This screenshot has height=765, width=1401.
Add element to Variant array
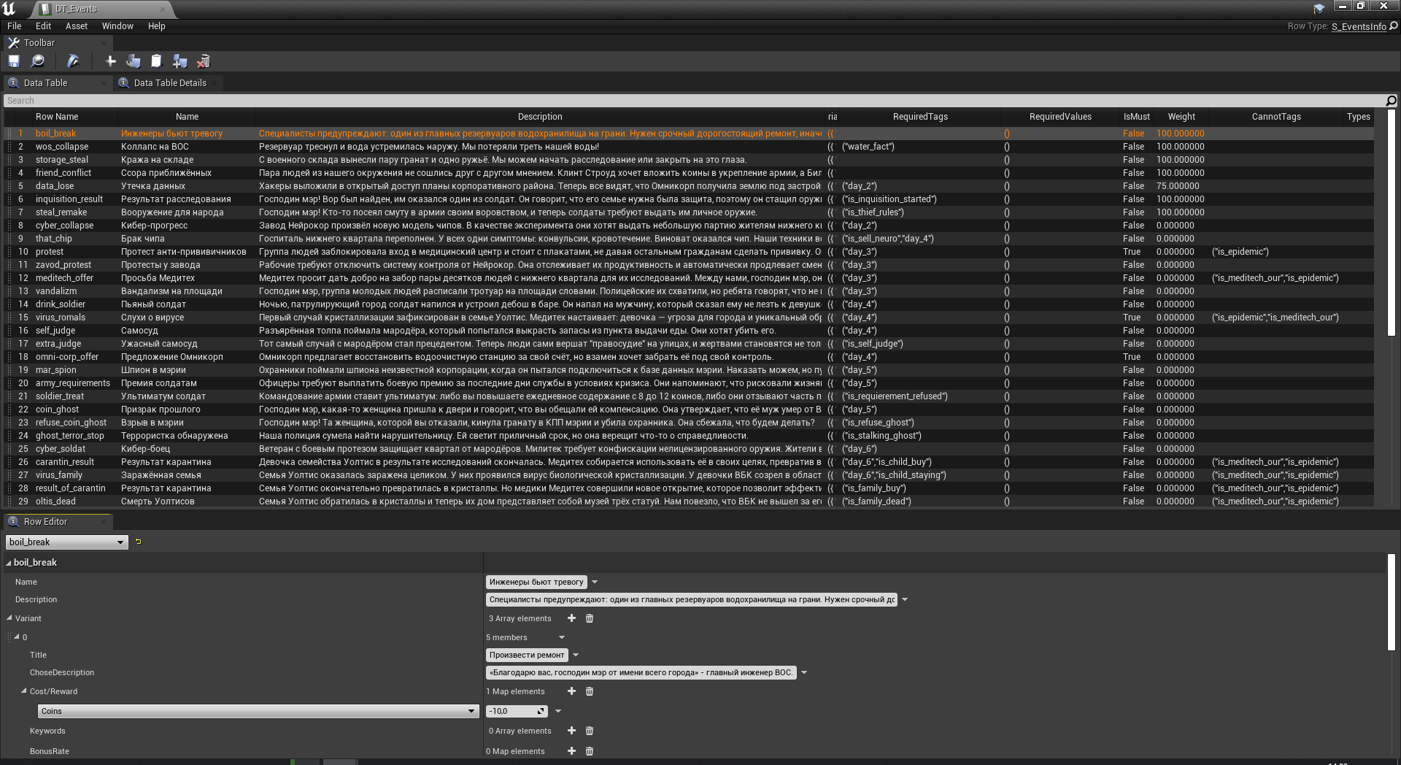(x=571, y=618)
